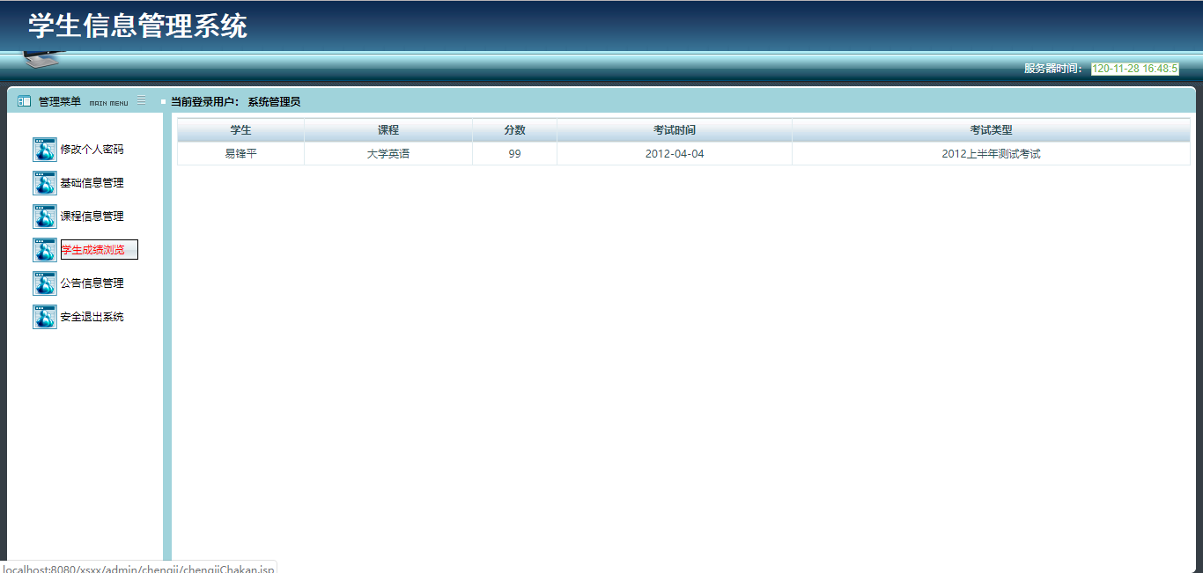Click the 学生 column header

pyautogui.click(x=240, y=130)
